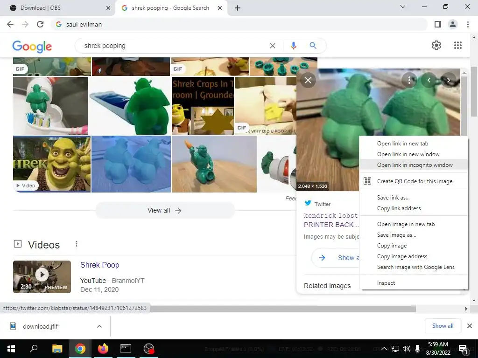Close the Download | OBS tab
The height and width of the screenshot is (358, 478).
[108, 8]
